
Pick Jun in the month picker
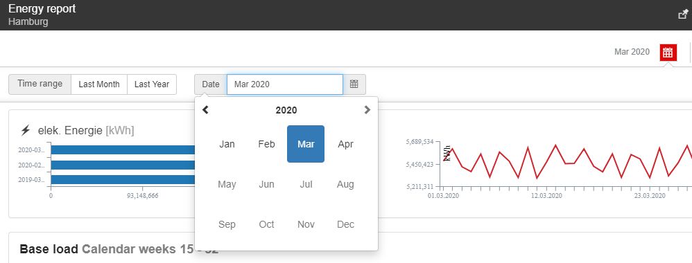point(266,184)
